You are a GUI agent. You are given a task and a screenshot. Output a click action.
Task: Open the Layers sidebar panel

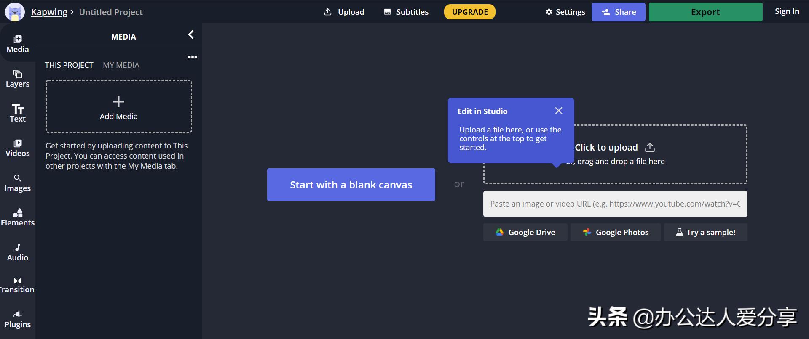17,79
